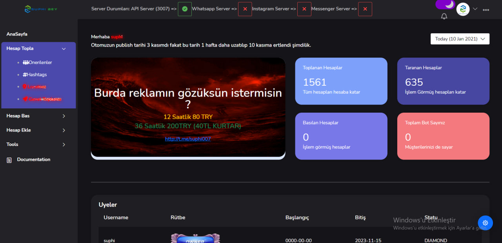Click the OWNER rank badge for suphi

pos(195,238)
